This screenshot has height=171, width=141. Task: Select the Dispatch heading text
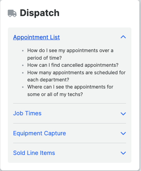(x=40, y=13)
